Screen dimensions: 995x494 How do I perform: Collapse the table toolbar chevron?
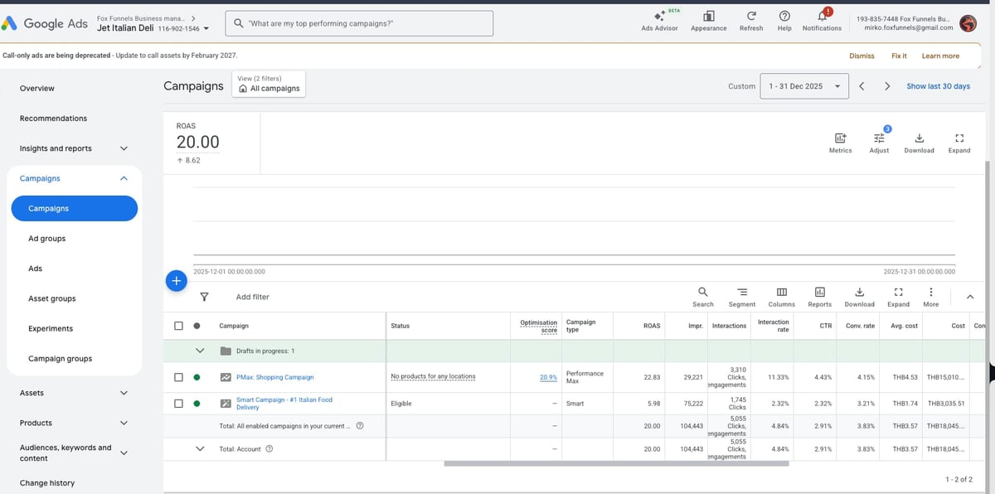[x=969, y=297]
